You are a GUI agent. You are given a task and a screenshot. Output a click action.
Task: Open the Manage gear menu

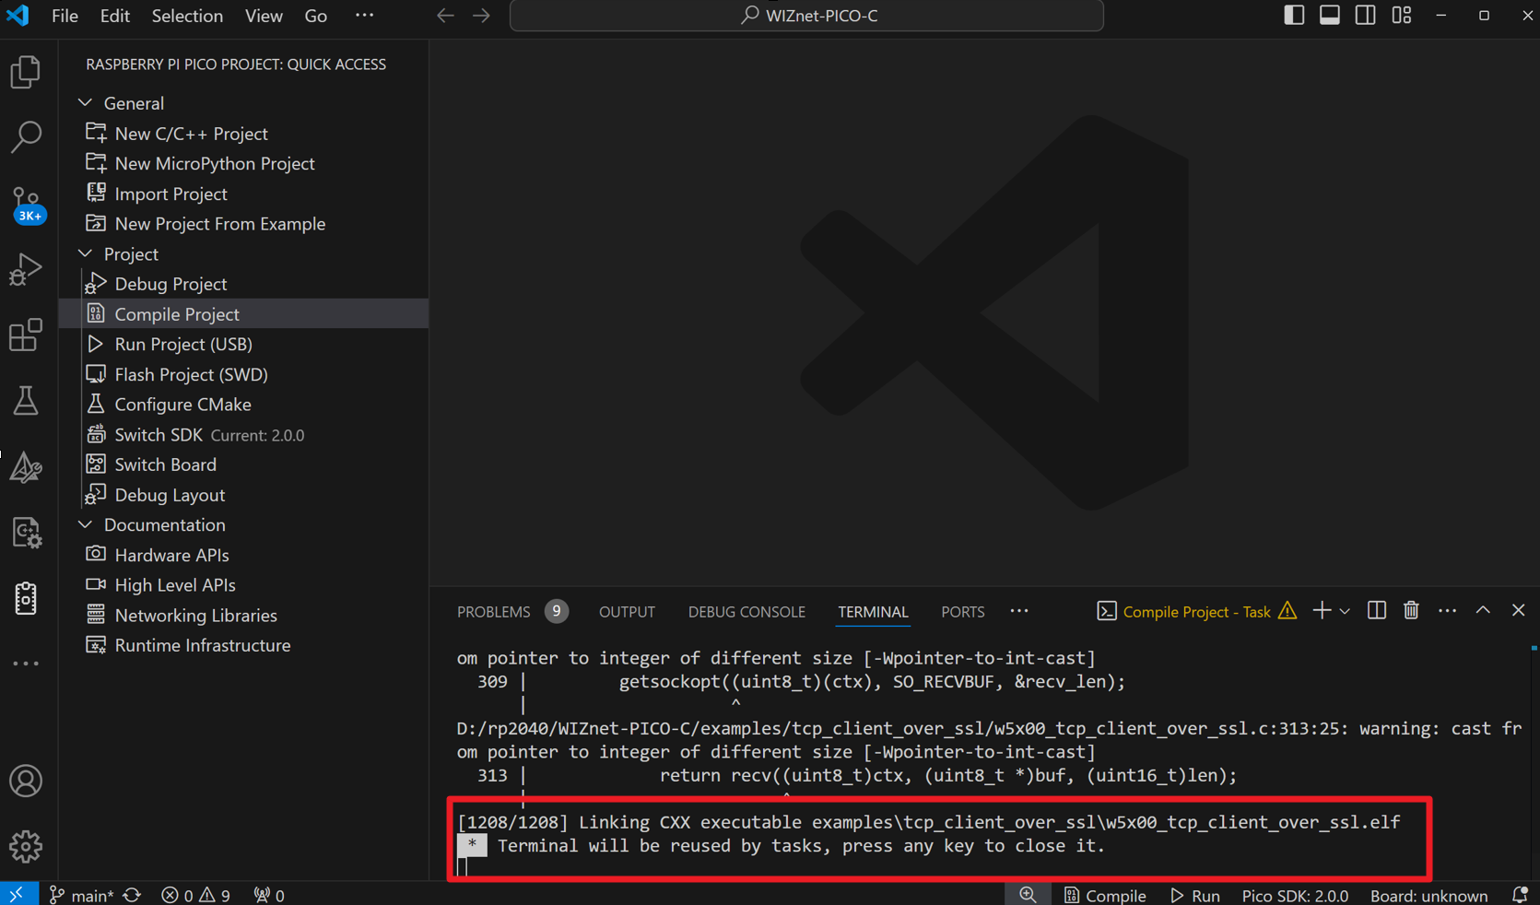click(26, 846)
